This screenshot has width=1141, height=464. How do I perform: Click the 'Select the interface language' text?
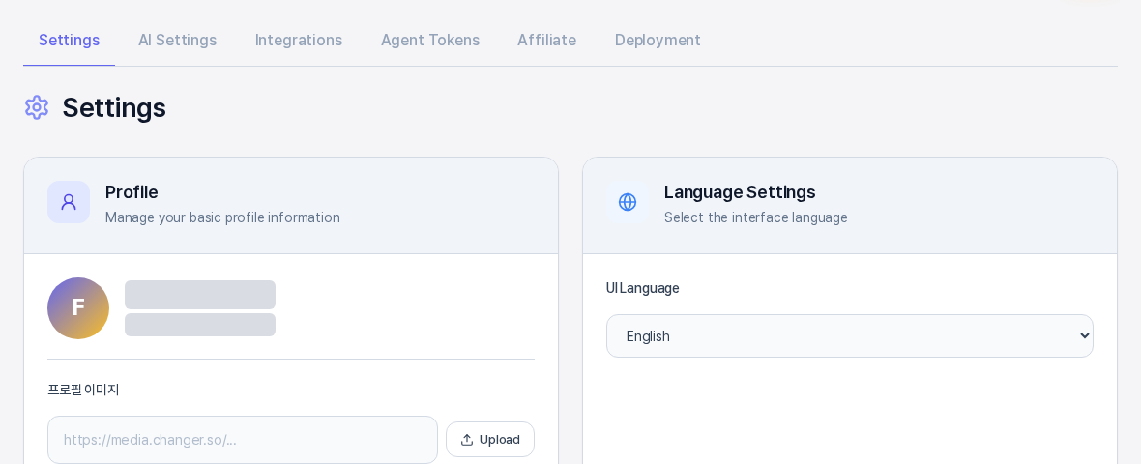(755, 217)
